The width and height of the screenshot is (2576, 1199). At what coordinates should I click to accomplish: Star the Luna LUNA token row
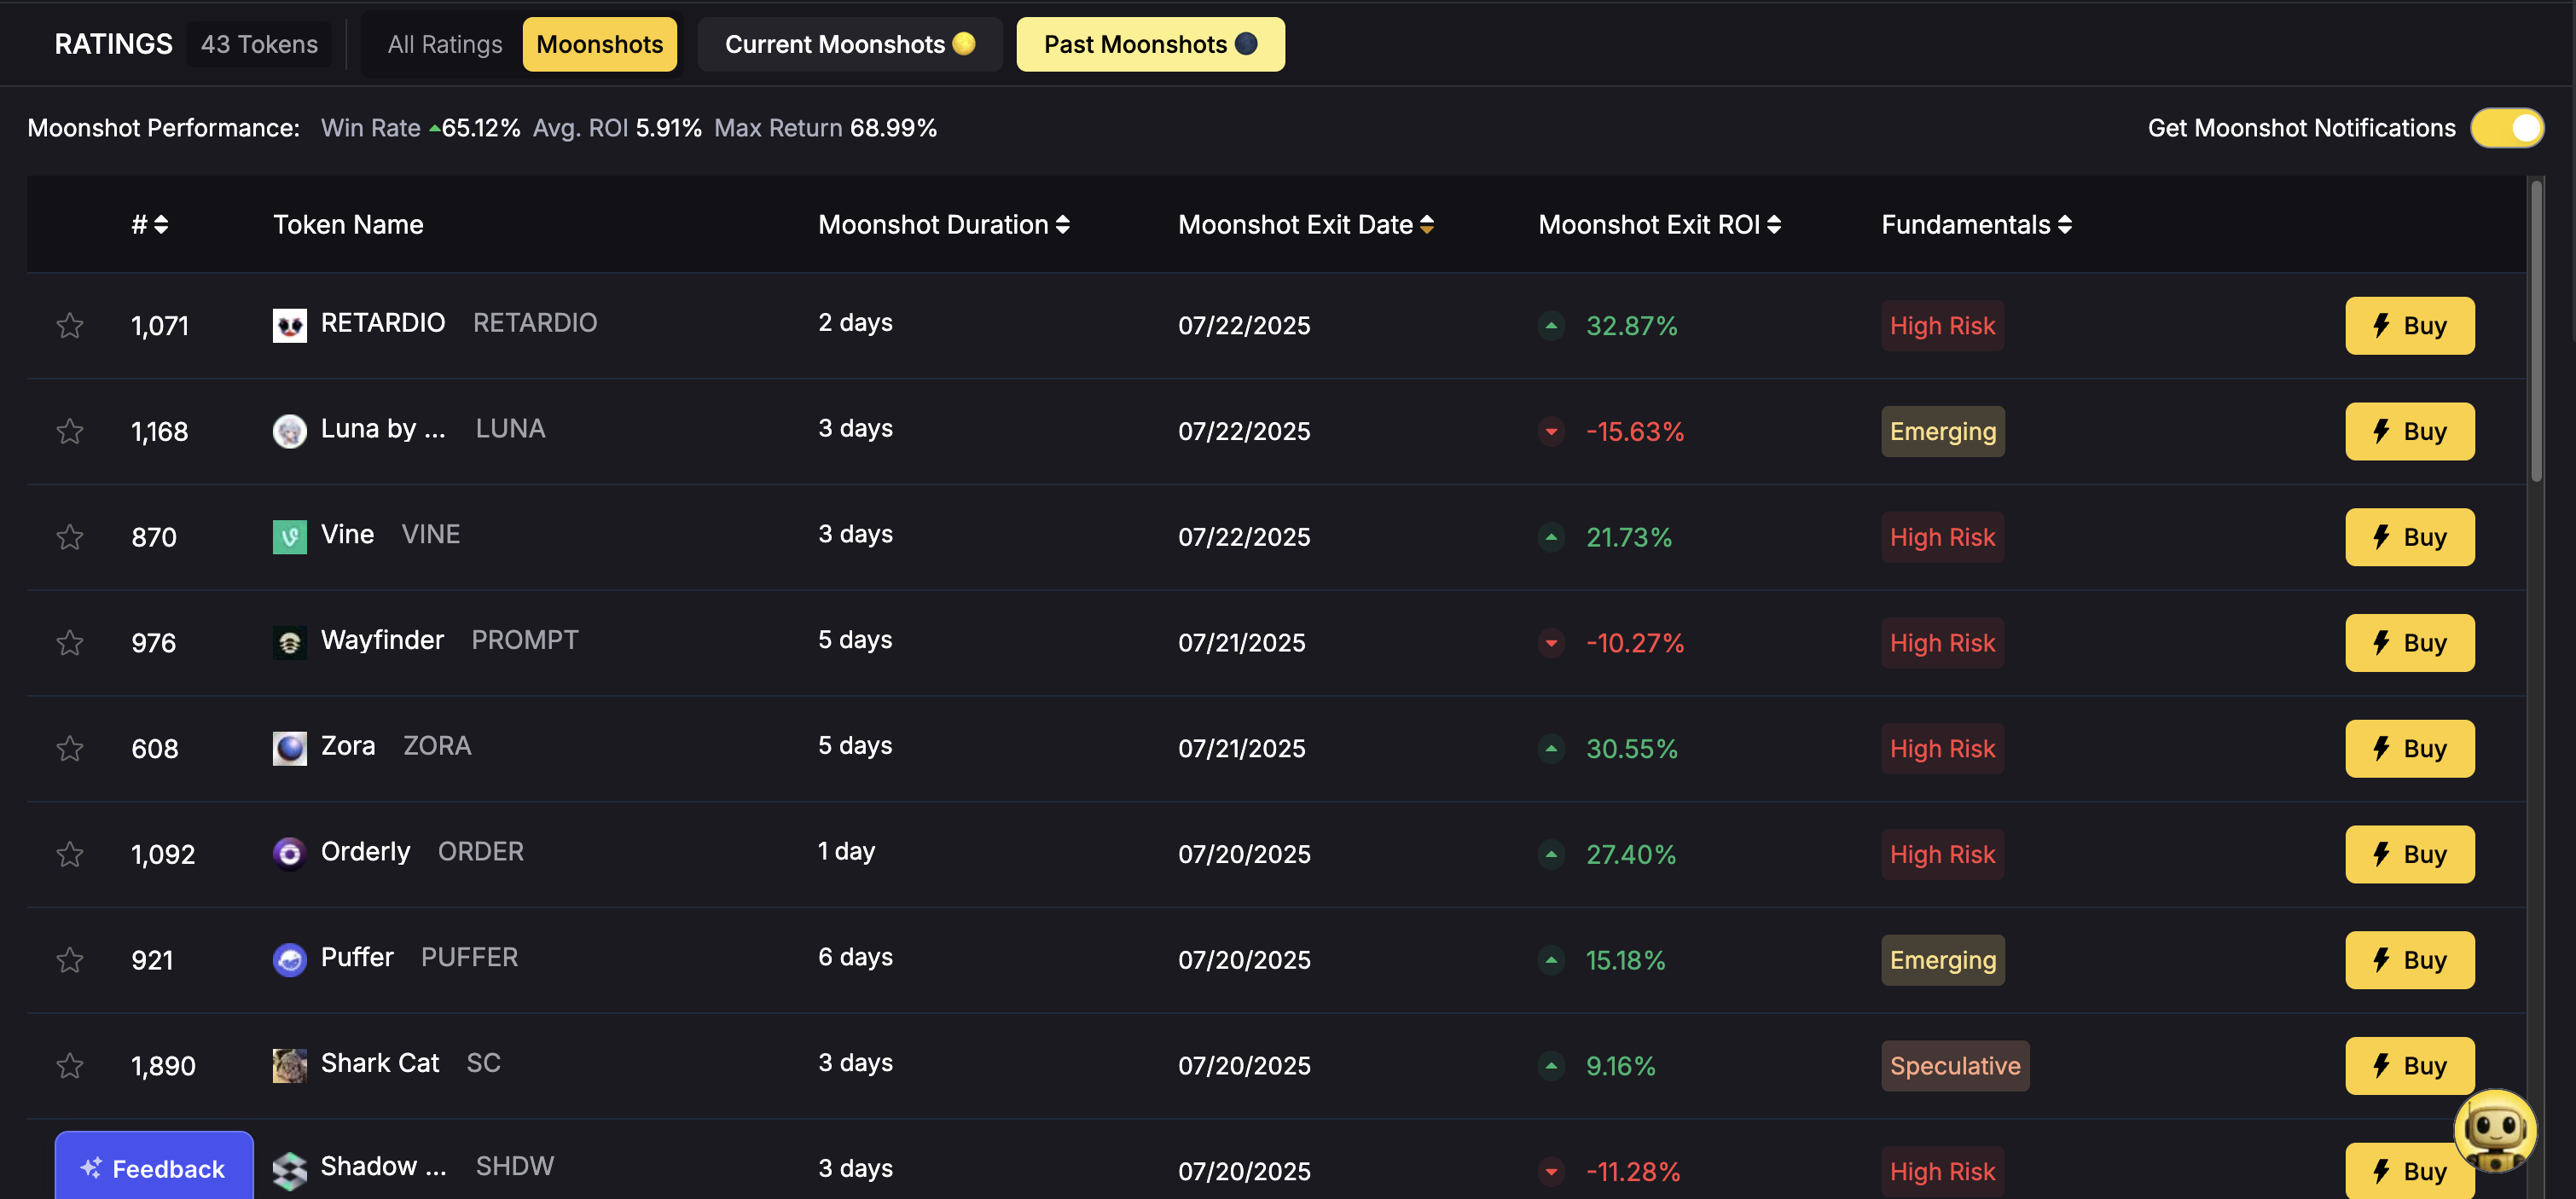[x=69, y=432]
